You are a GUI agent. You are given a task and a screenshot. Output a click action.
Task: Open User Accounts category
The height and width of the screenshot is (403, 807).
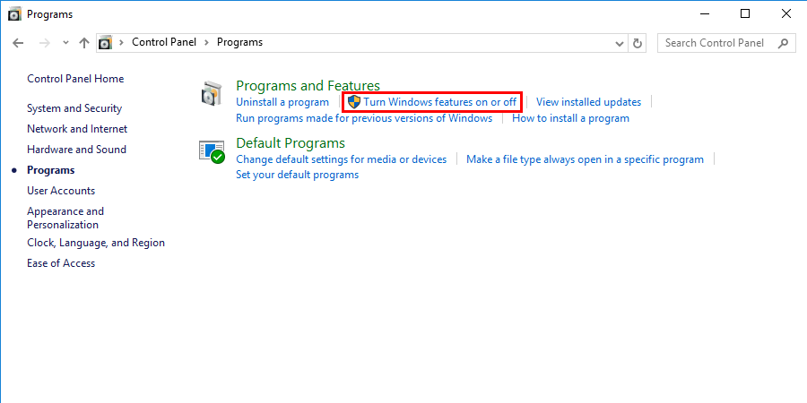pyautogui.click(x=61, y=191)
